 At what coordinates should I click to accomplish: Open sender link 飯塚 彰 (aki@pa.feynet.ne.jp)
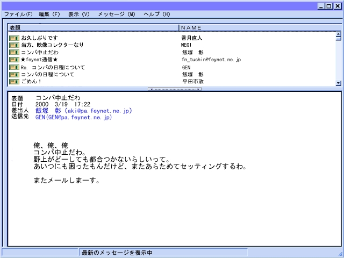tap(84, 111)
